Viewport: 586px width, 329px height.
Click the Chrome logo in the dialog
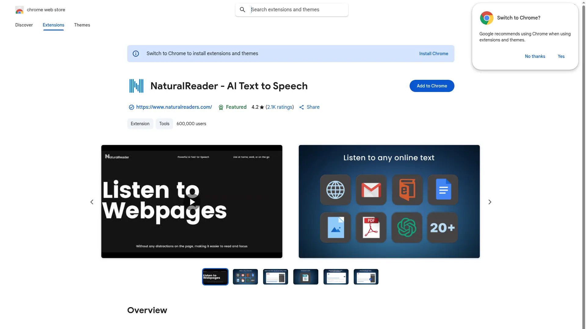[x=487, y=18]
